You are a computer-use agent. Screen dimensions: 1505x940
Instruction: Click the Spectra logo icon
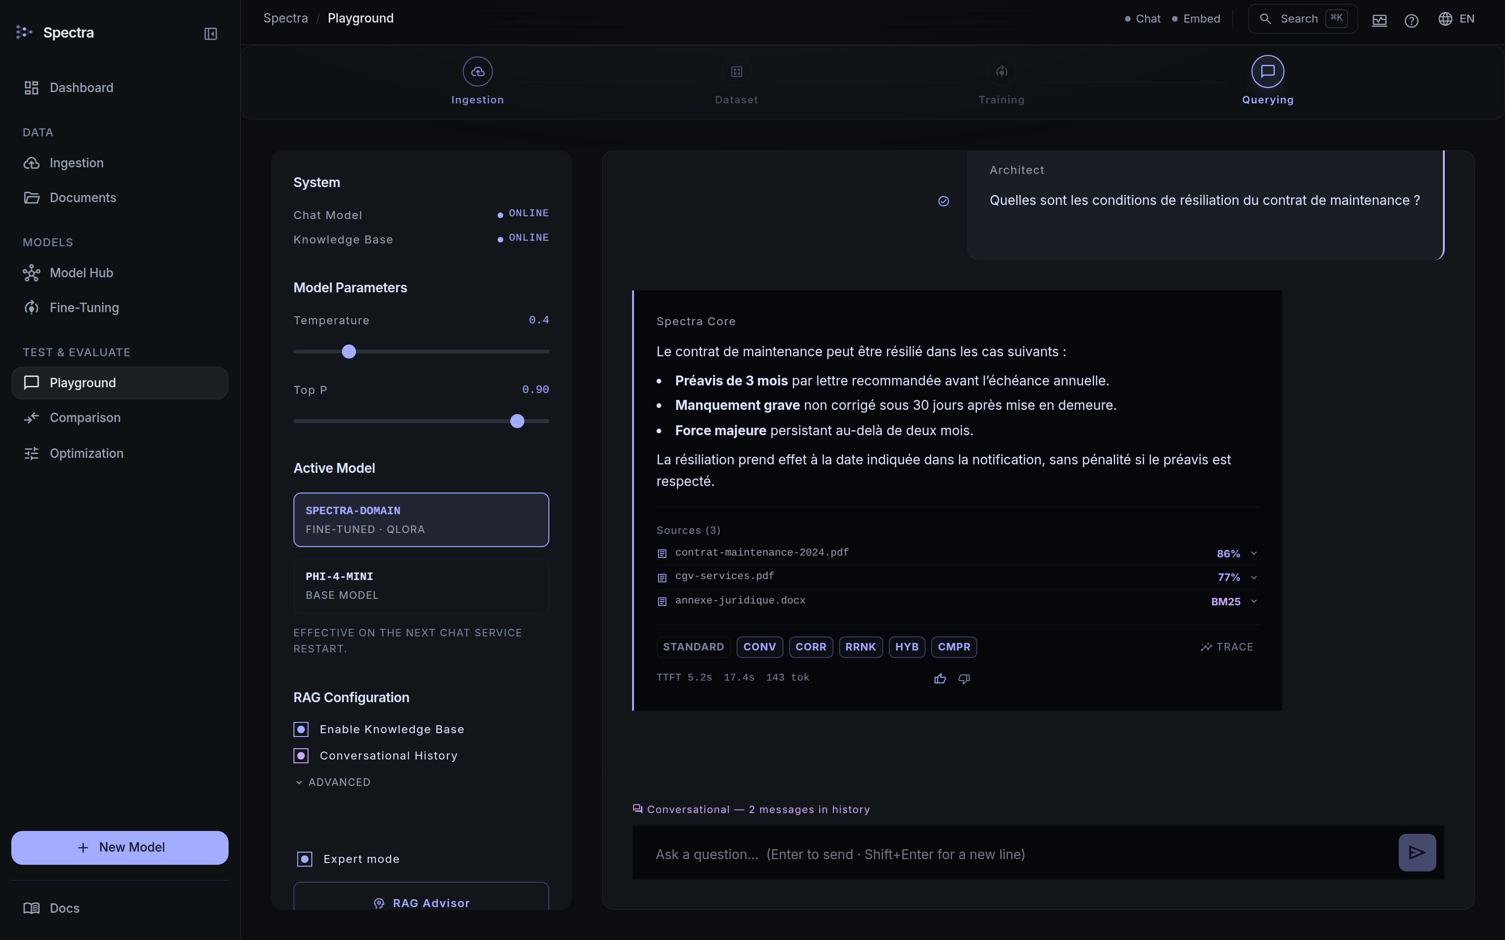(24, 32)
